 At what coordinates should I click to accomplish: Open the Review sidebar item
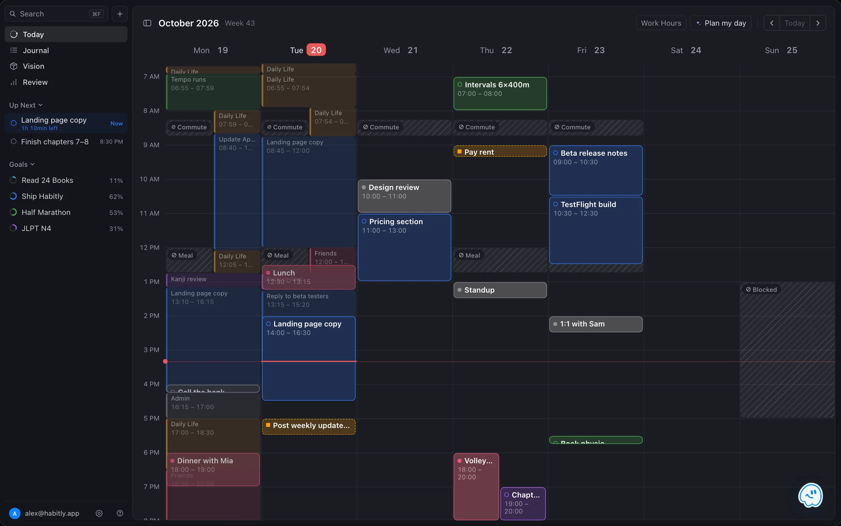(66, 82)
